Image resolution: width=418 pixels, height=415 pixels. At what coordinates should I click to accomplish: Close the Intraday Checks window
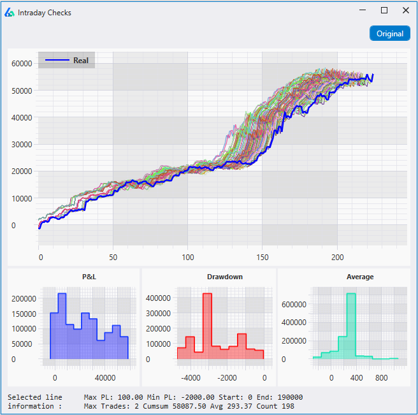click(x=406, y=11)
